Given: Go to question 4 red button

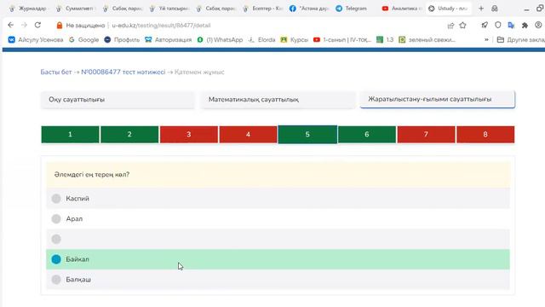Looking at the screenshot, I should (248, 135).
